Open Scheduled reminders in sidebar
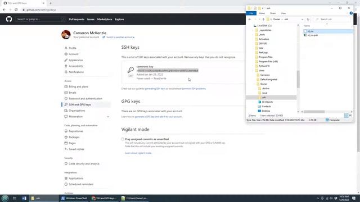The width and height of the screenshot is (360, 202). pos(81,184)
